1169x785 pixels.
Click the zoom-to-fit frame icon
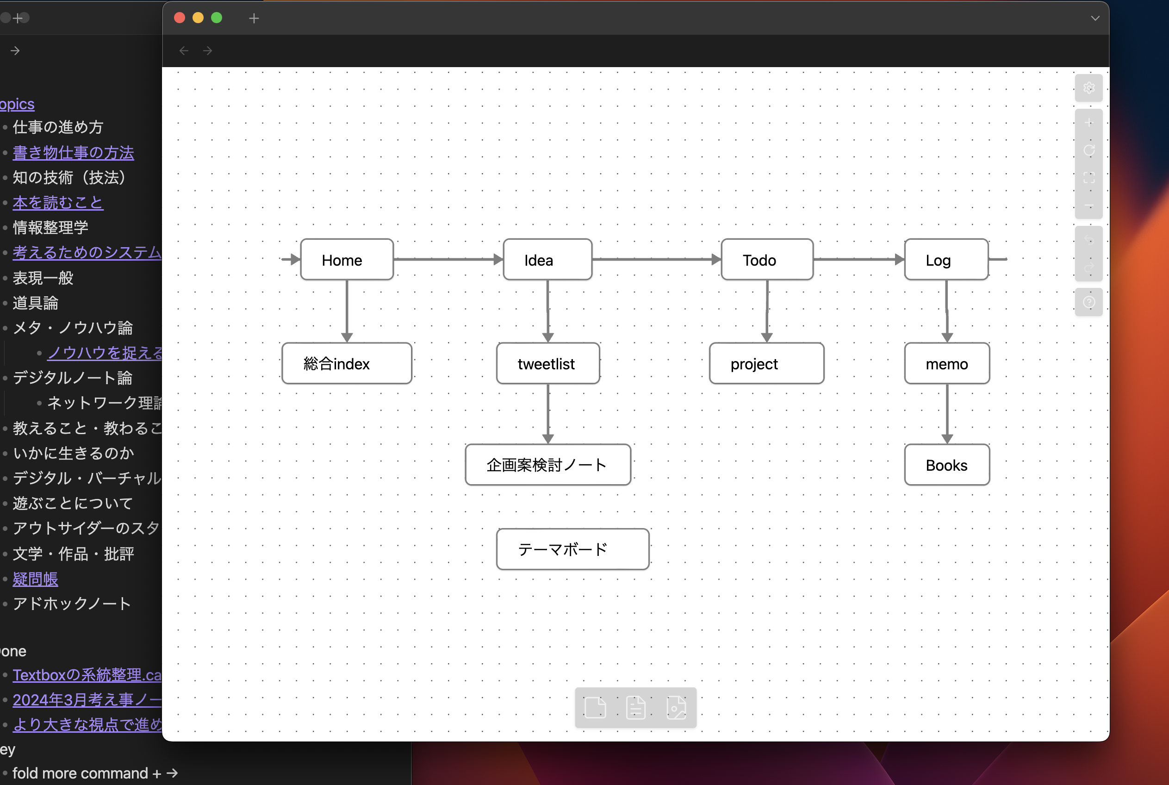pyautogui.click(x=1088, y=178)
